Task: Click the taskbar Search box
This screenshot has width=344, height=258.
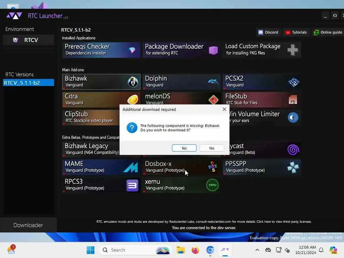Action: click(136, 250)
